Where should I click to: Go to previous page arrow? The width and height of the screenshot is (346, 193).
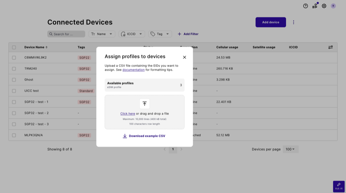point(165,149)
